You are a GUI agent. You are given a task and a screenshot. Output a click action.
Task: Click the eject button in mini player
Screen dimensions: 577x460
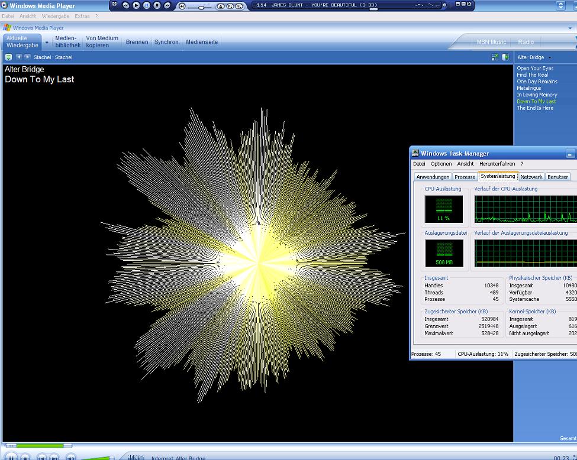[220, 7]
